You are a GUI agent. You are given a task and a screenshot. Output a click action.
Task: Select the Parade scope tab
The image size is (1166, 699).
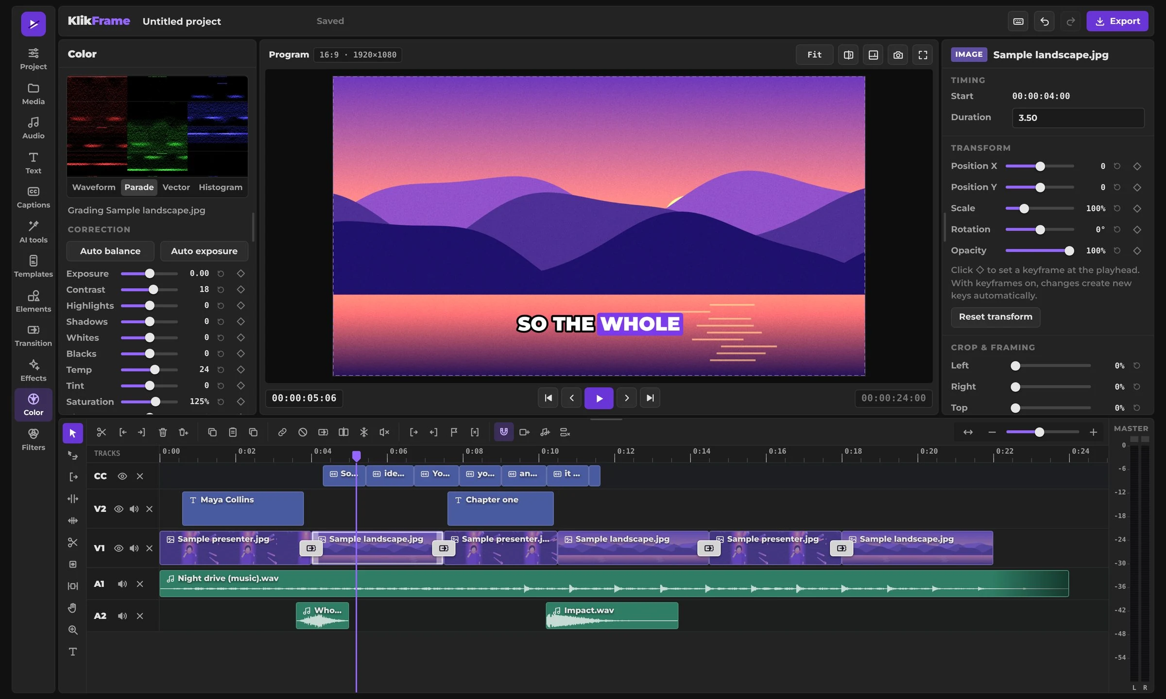click(x=139, y=187)
